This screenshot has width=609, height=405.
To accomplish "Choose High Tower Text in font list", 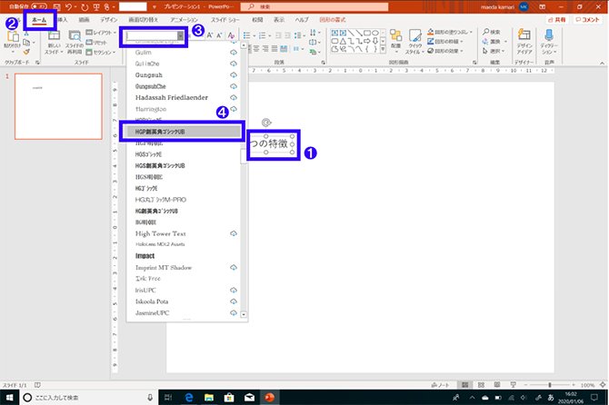I will click(185, 233).
